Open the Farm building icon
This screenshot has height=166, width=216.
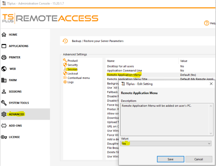4,80
